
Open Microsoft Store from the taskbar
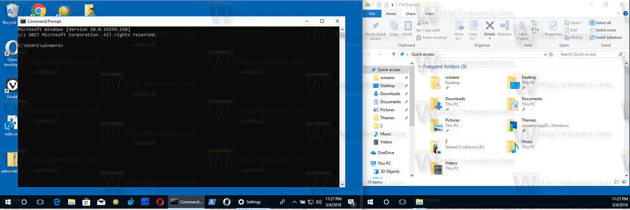tap(86, 202)
